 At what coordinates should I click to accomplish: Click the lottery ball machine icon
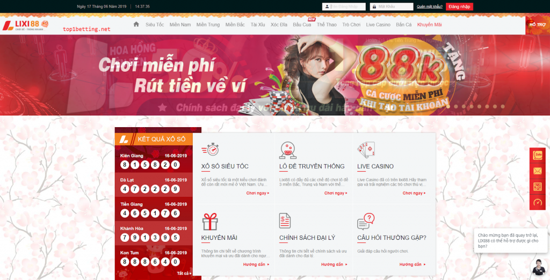(x=288, y=150)
